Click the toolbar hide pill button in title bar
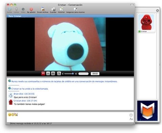 132,5
